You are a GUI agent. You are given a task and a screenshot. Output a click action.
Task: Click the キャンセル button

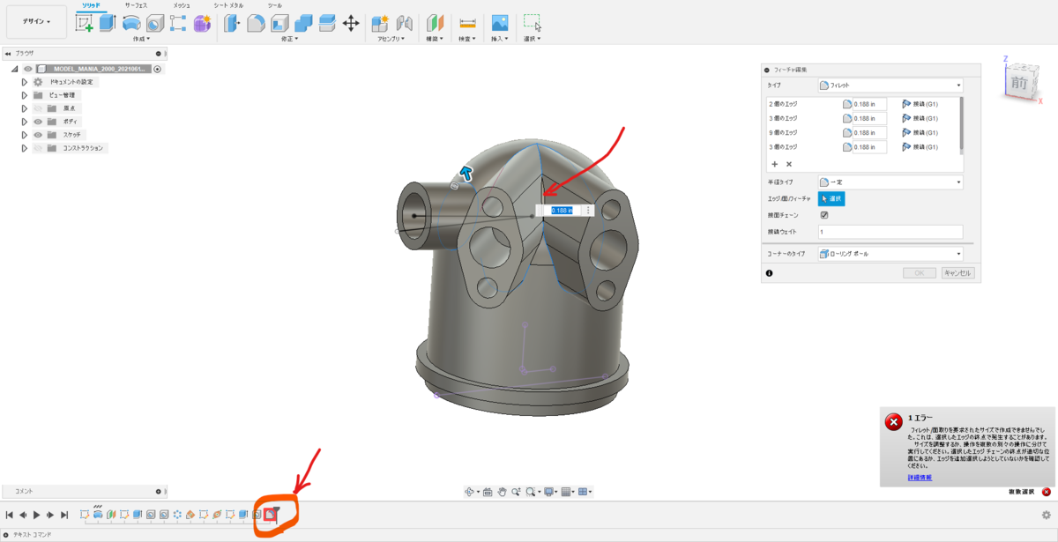[x=957, y=273]
